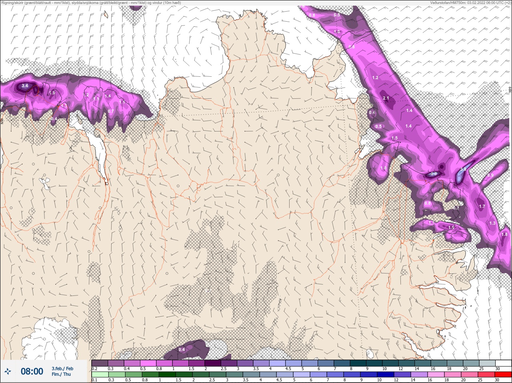
Task: Click the 3.4 precipitation value on the map
Action: [25, 86]
